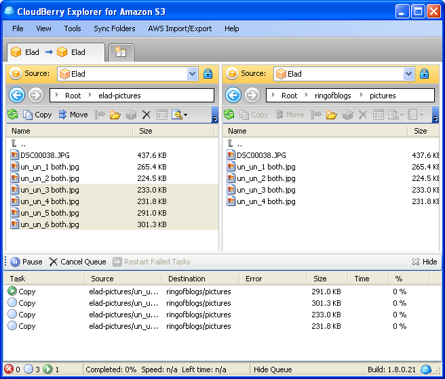Click ringofblogs in right breadcrumb
The height and width of the screenshot is (379, 445).
click(332, 96)
